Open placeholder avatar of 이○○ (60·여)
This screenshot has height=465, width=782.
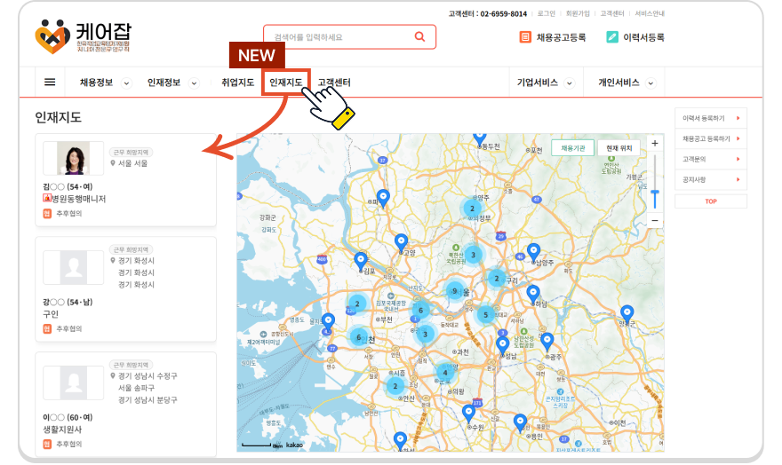point(73,382)
